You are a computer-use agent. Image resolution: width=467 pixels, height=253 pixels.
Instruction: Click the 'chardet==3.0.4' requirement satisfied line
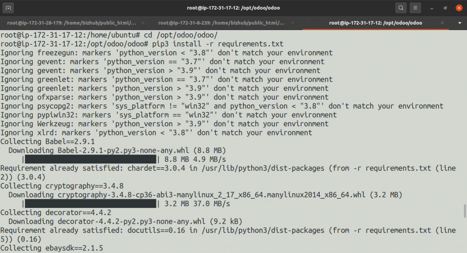coord(228,173)
